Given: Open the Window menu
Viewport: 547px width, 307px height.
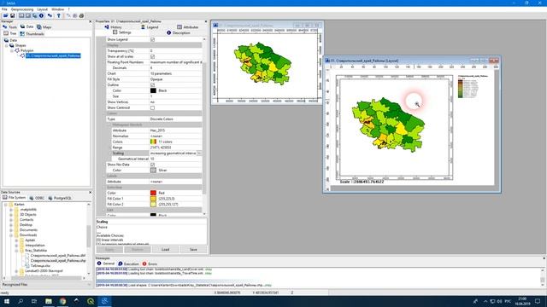Looking at the screenshot, I should (57, 9).
